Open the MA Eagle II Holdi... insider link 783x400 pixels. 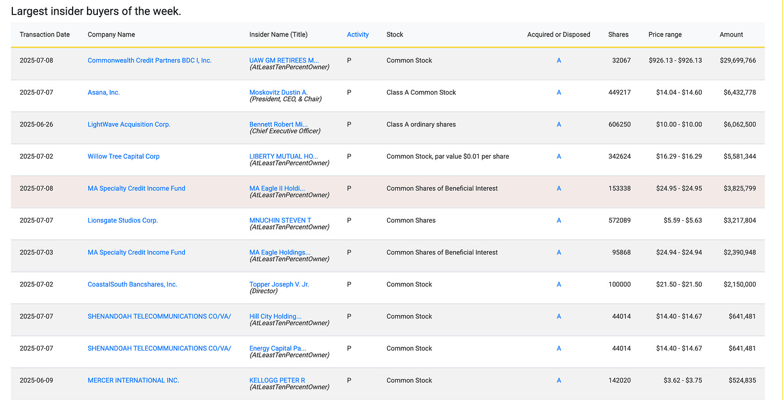(x=277, y=188)
